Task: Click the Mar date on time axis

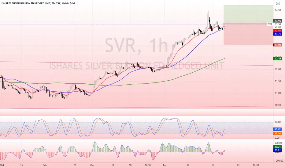Action: (92, 165)
